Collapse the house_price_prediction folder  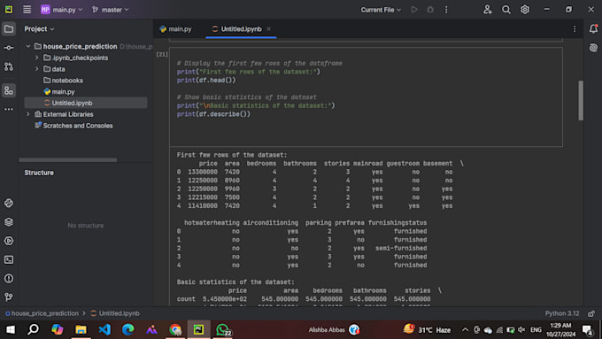[x=28, y=46]
